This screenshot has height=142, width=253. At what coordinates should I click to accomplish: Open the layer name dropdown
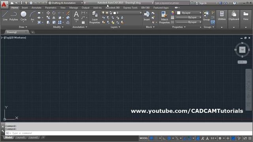click(121, 13)
